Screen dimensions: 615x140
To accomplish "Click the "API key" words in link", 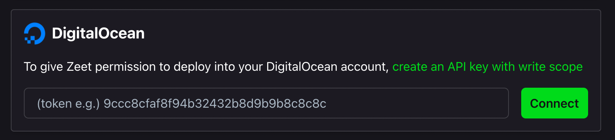I will [468, 67].
